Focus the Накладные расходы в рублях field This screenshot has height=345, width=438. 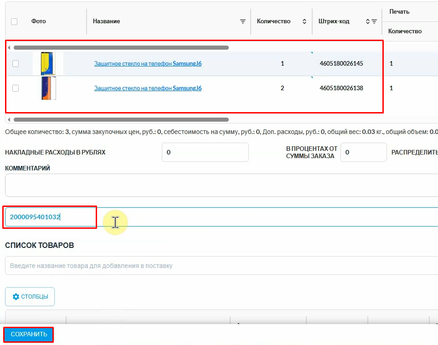click(x=205, y=152)
